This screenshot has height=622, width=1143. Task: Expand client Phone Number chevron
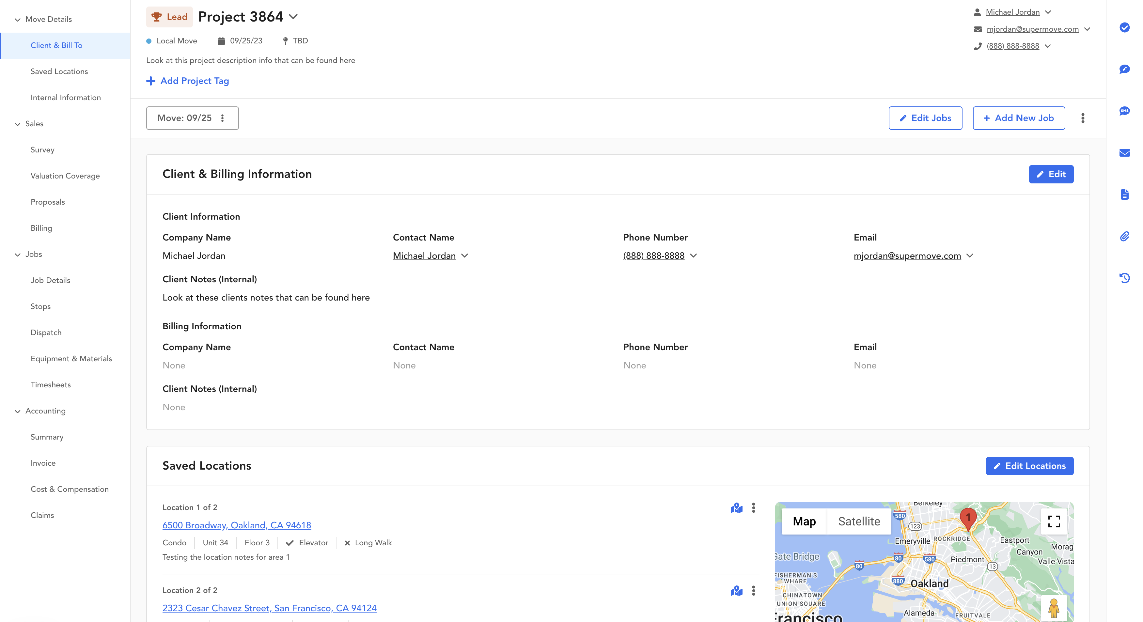click(694, 256)
